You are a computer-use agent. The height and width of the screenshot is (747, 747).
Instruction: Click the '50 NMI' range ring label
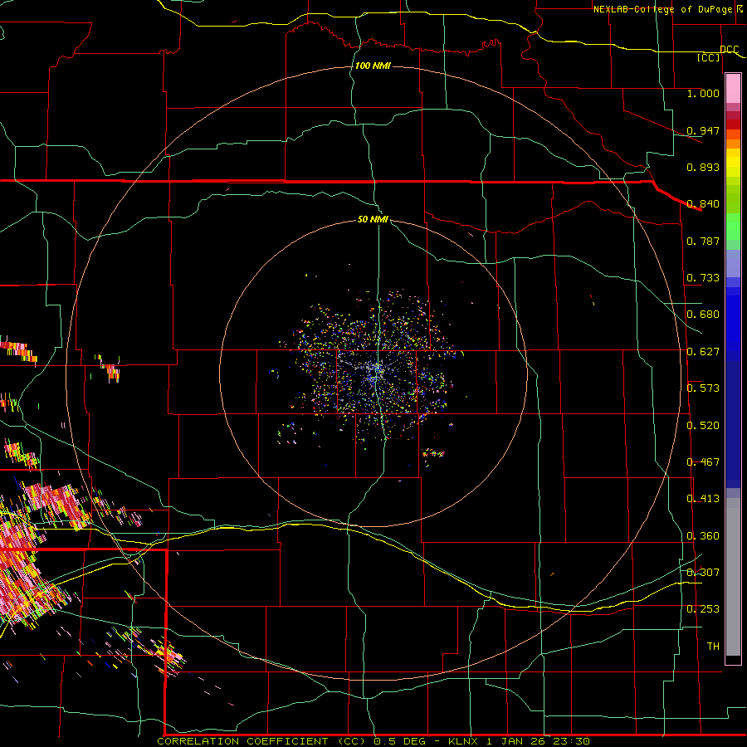click(373, 219)
